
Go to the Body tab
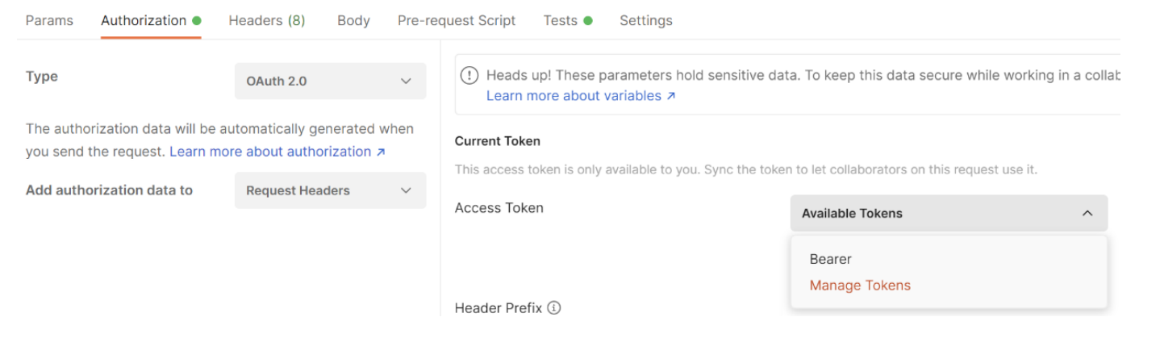(353, 20)
